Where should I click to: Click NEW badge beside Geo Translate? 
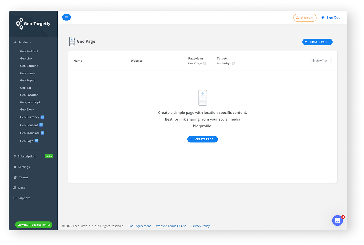pos(43,133)
